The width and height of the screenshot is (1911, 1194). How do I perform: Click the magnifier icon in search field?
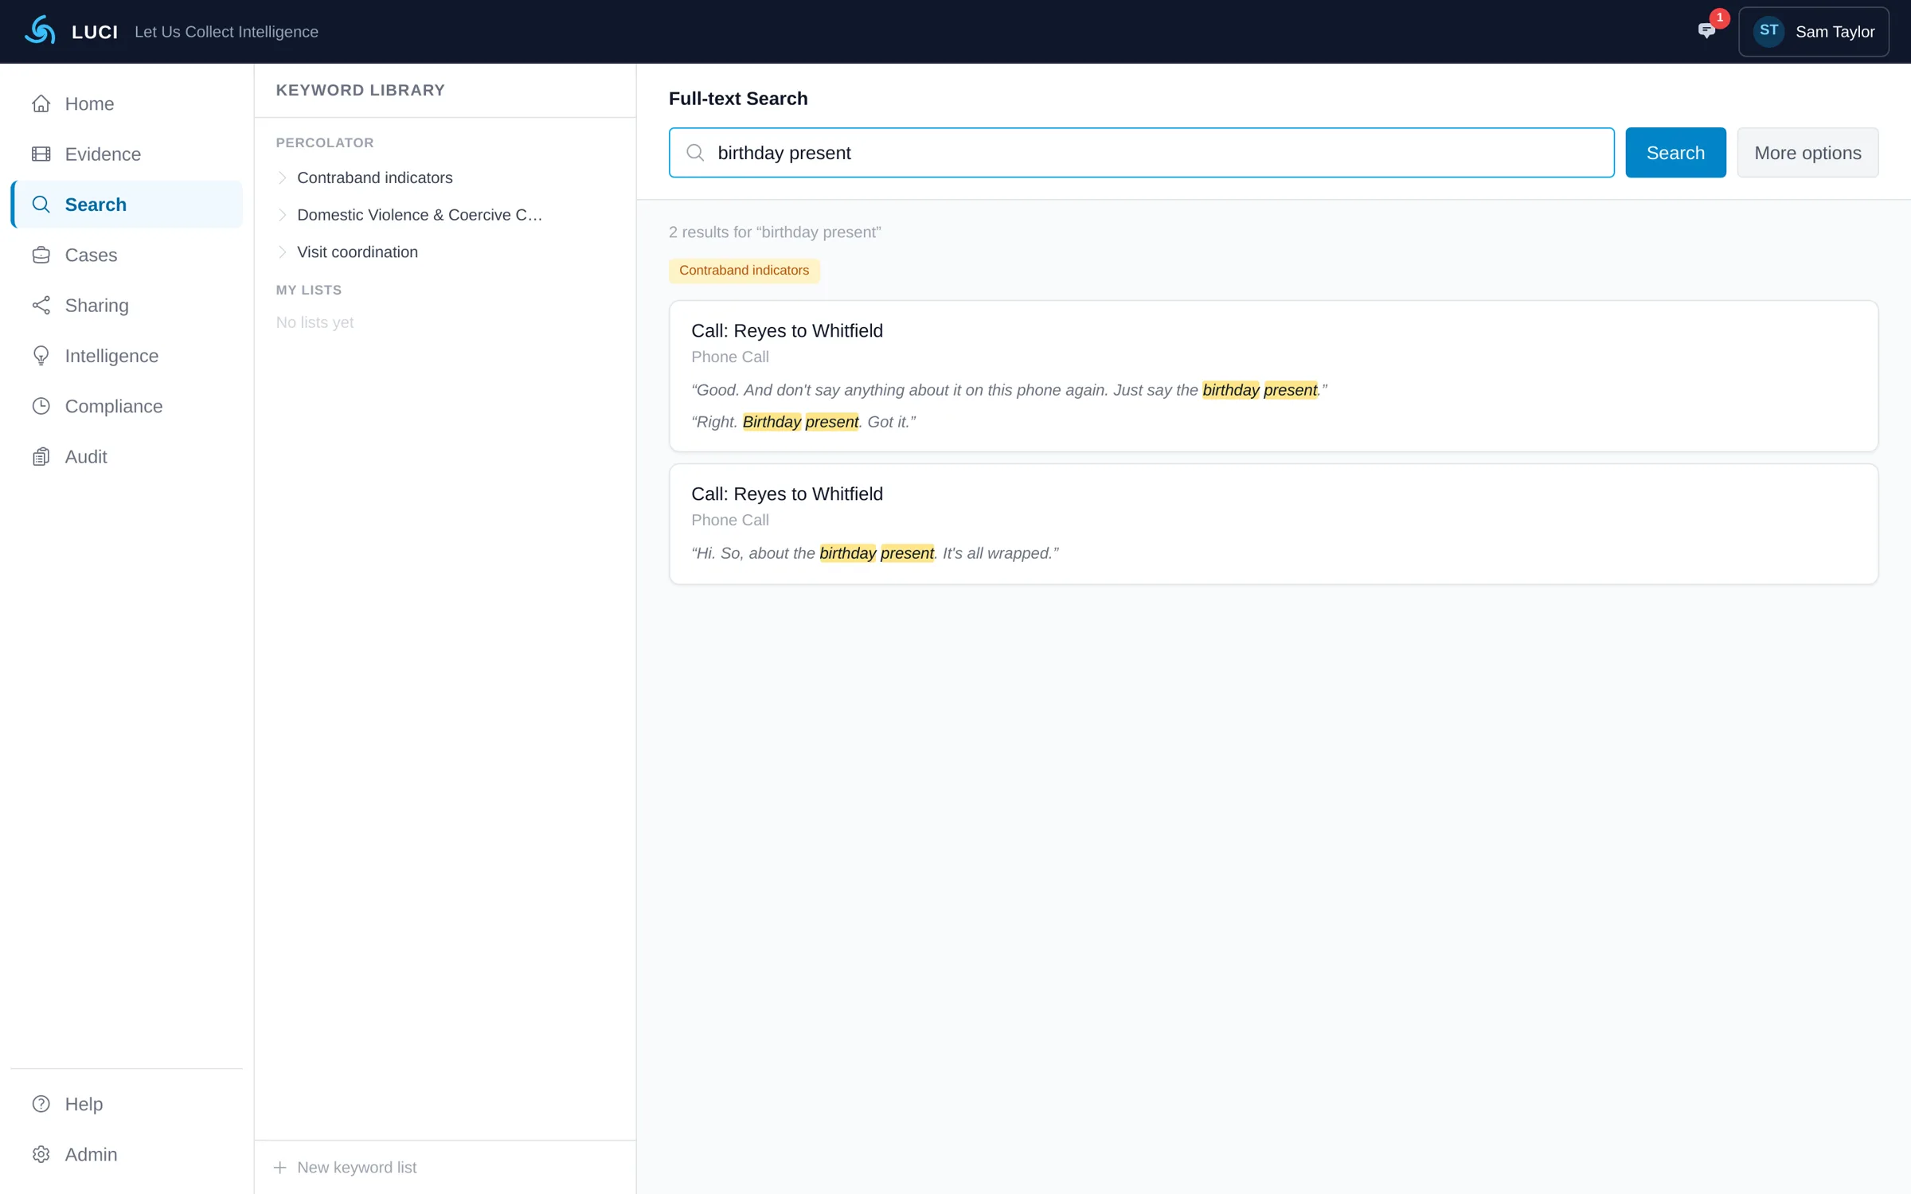[695, 153]
